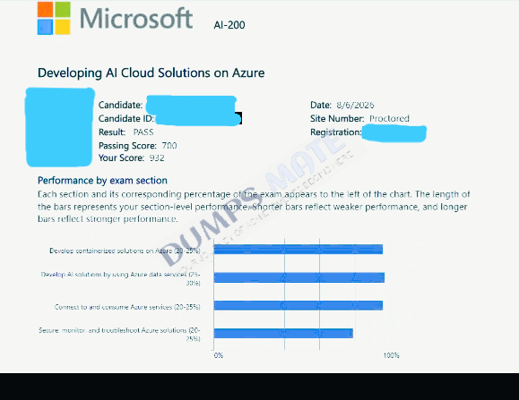Click the bar for Azure data services section
This screenshot has width=519, height=400.
[299, 277]
